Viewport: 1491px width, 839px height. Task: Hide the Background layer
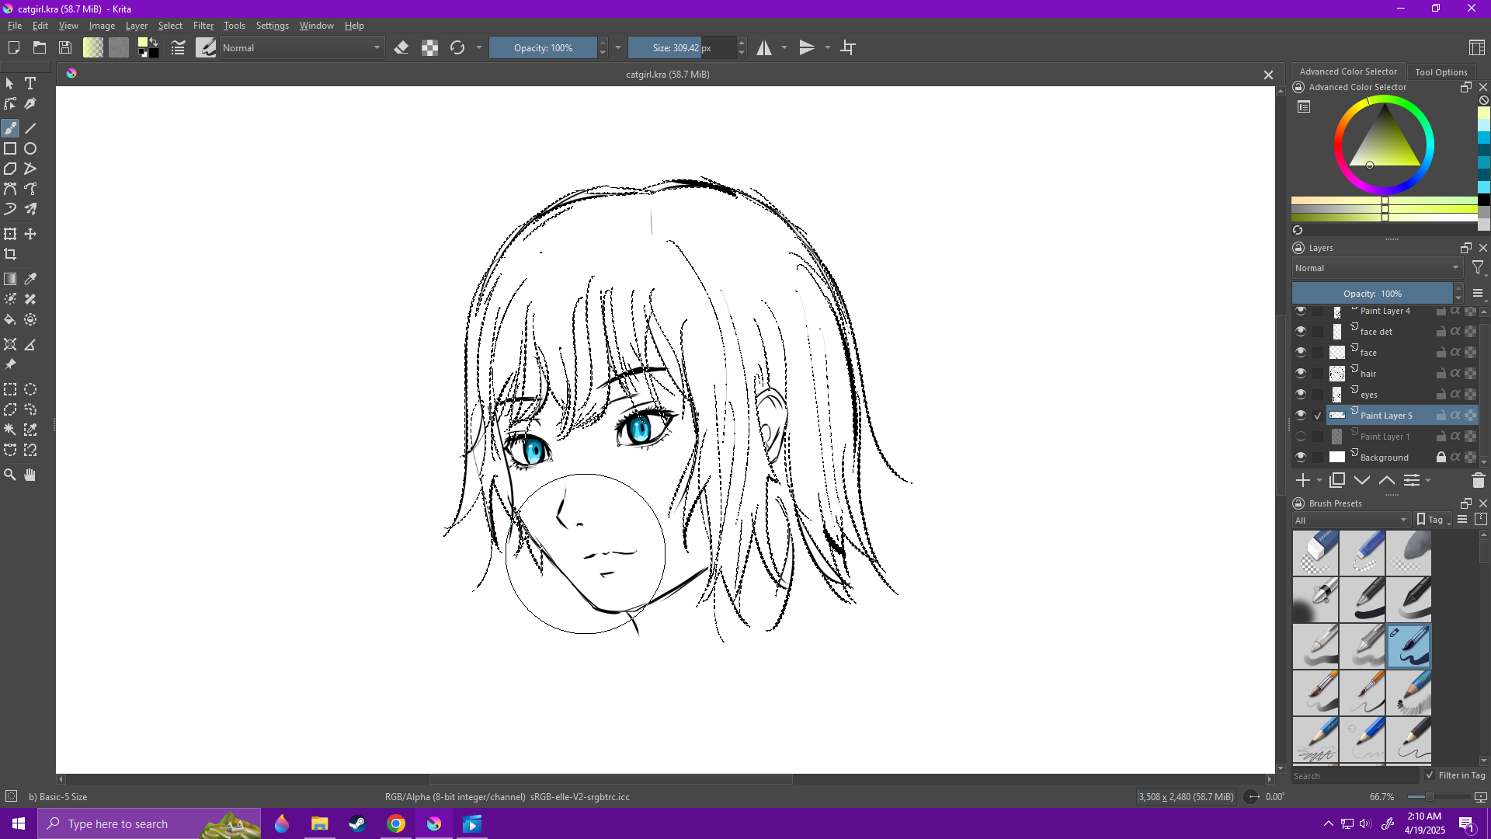(x=1301, y=457)
